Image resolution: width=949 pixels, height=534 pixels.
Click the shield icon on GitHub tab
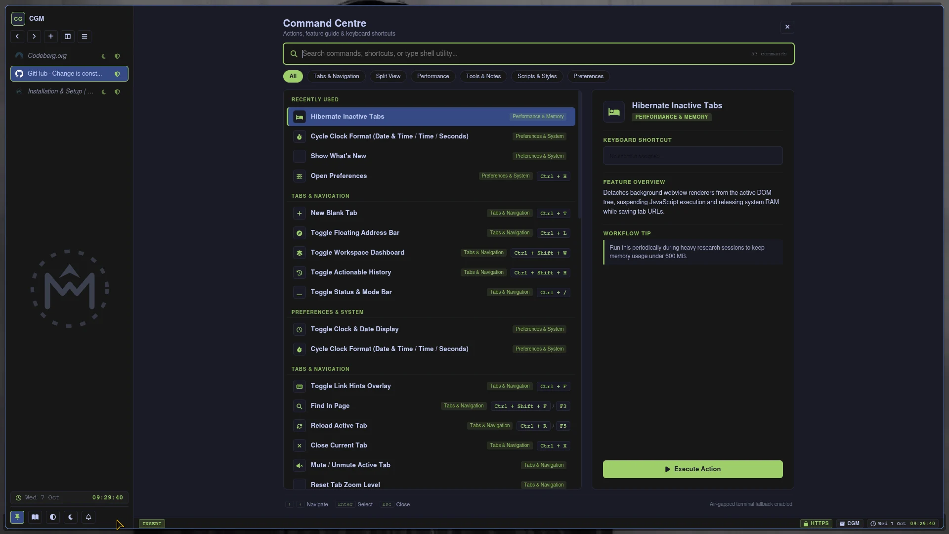point(117,74)
